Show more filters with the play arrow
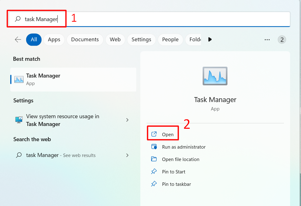301x206 pixels. tap(210, 39)
